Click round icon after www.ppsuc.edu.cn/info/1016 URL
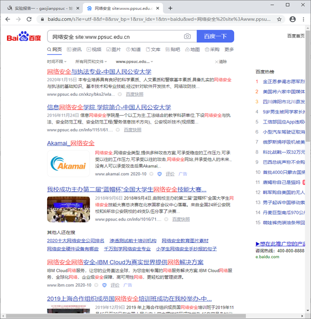This screenshot has height=319, width=311. 166,219
